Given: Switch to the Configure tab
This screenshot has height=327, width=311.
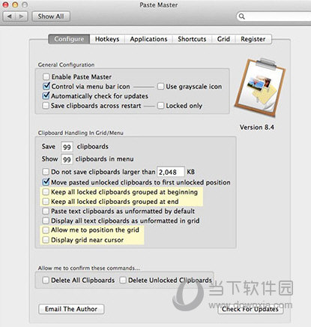Looking at the screenshot, I should pos(69,39).
